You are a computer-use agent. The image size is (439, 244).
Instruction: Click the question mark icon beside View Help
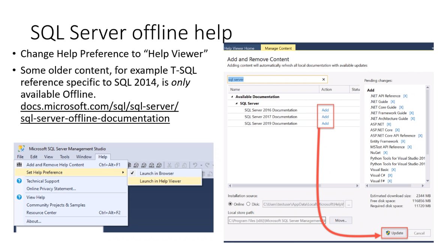19,197
